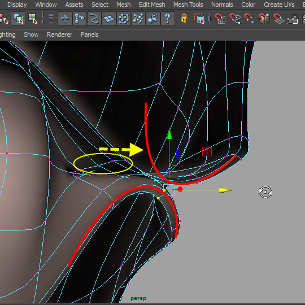The width and height of the screenshot is (305, 305).
Task: Click select dynamics particles icon
Action: pyautogui.click(x=138, y=19)
